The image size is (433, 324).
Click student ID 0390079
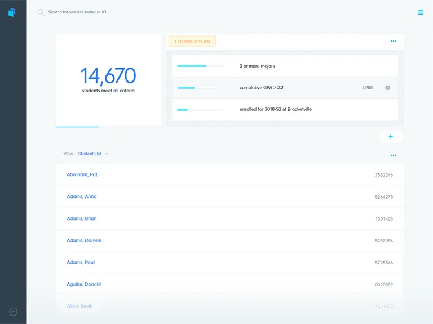tap(384, 284)
